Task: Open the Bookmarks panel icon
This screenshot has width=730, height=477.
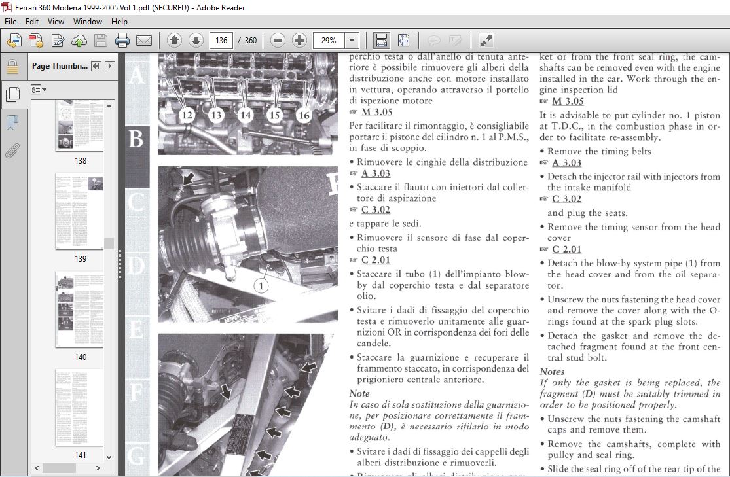Action: point(12,123)
